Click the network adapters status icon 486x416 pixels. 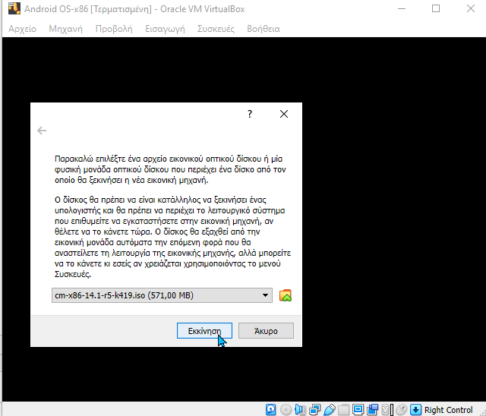coord(315,409)
